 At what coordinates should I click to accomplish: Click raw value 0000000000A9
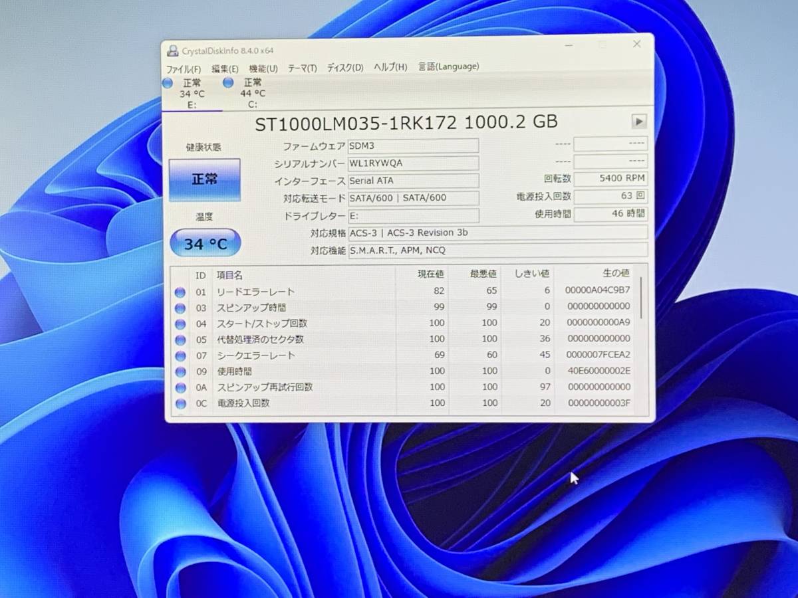pyautogui.click(x=597, y=322)
